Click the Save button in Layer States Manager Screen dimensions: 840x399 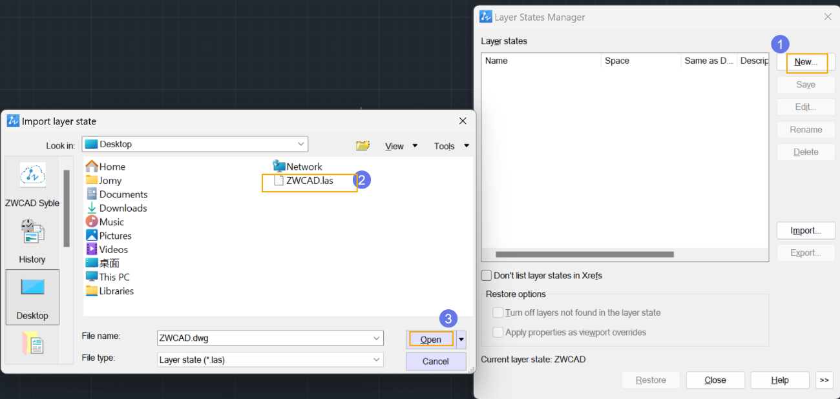(x=806, y=85)
